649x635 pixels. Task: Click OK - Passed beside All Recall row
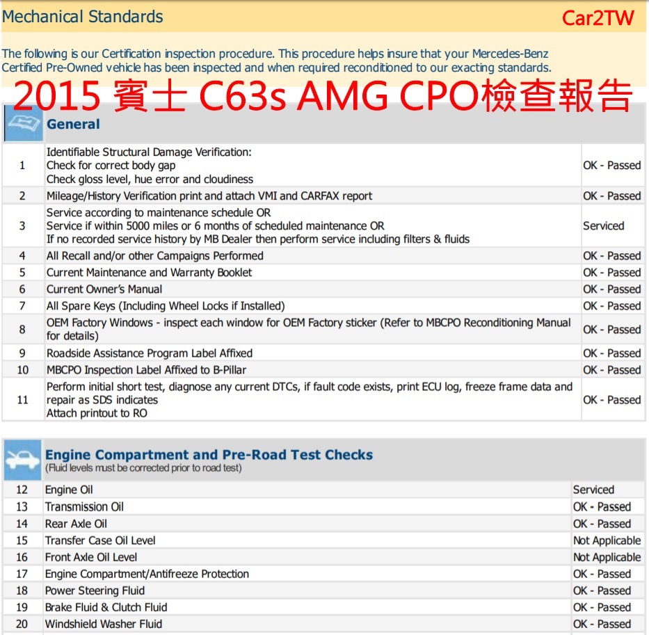611,256
